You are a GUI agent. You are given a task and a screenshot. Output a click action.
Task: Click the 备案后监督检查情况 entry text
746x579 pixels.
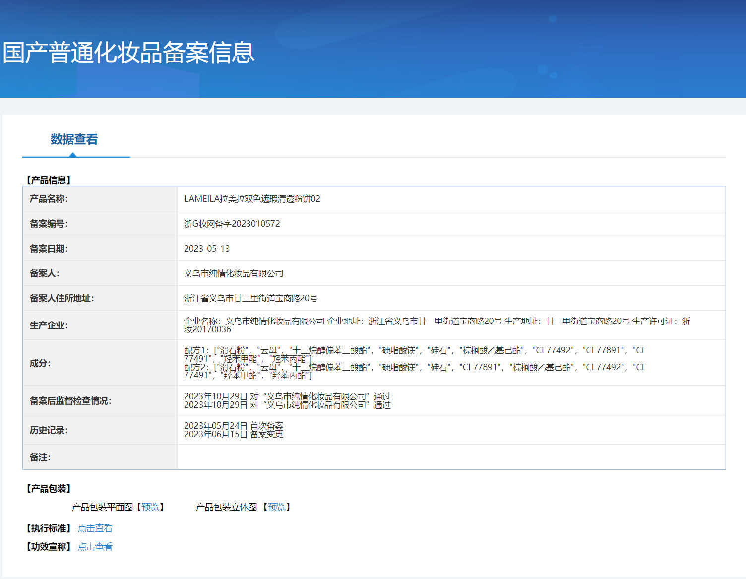point(287,400)
